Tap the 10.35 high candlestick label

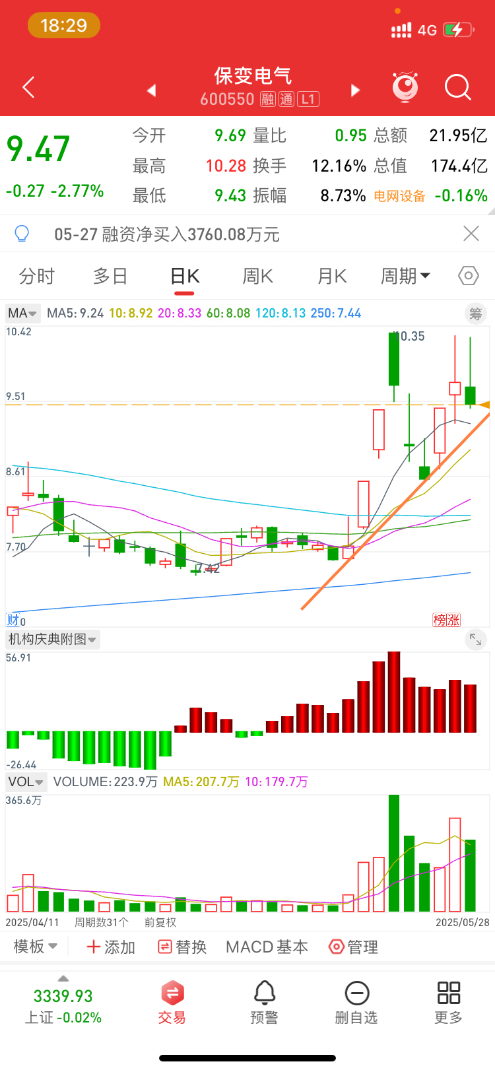point(411,336)
